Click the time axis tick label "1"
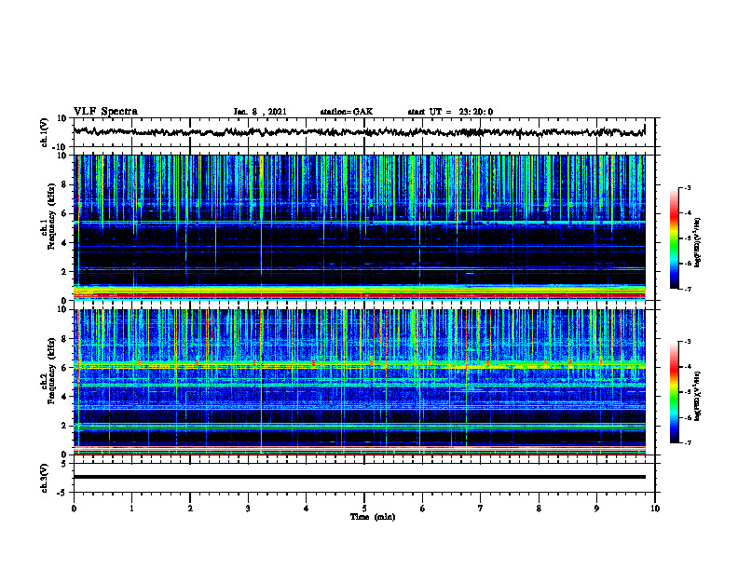 (x=131, y=509)
